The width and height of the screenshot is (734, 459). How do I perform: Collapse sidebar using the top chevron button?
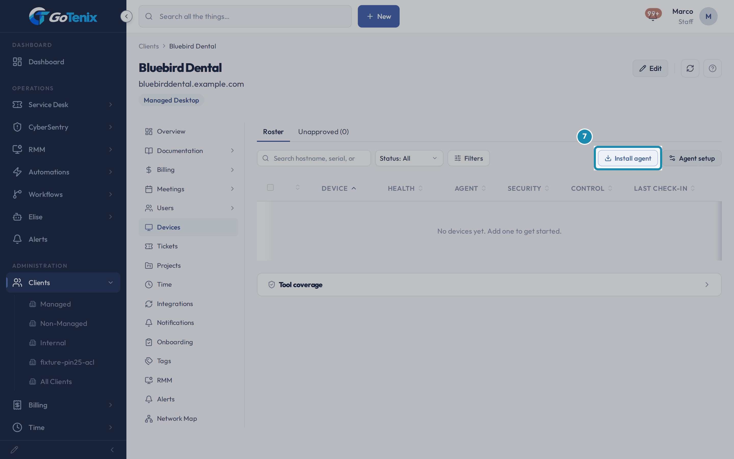tap(126, 16)
